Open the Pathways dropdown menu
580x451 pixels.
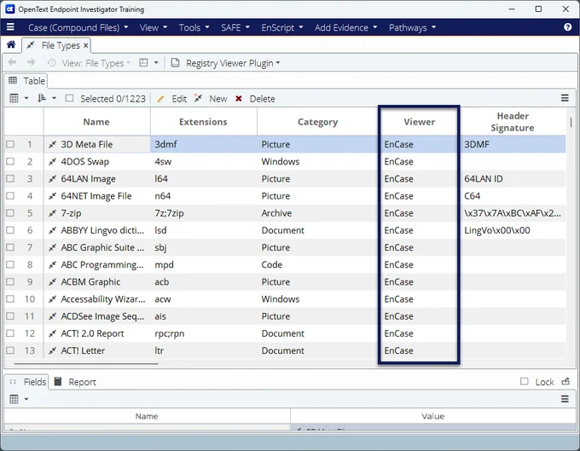point(412,27)
